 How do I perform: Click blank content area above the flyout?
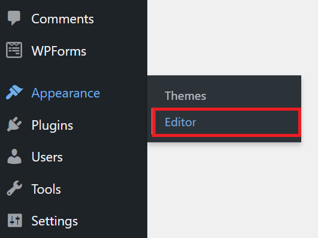(232, 38)
